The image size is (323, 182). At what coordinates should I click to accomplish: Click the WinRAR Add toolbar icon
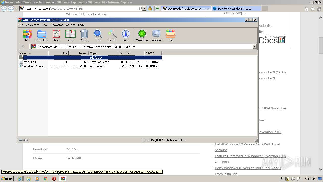pyautogui.click(x=27, y=35)
